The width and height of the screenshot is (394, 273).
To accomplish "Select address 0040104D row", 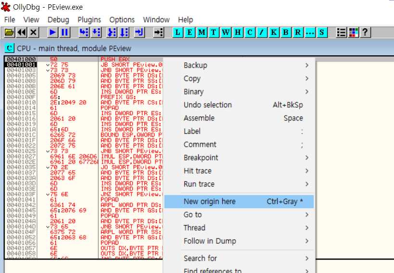I will coord(21,226).
